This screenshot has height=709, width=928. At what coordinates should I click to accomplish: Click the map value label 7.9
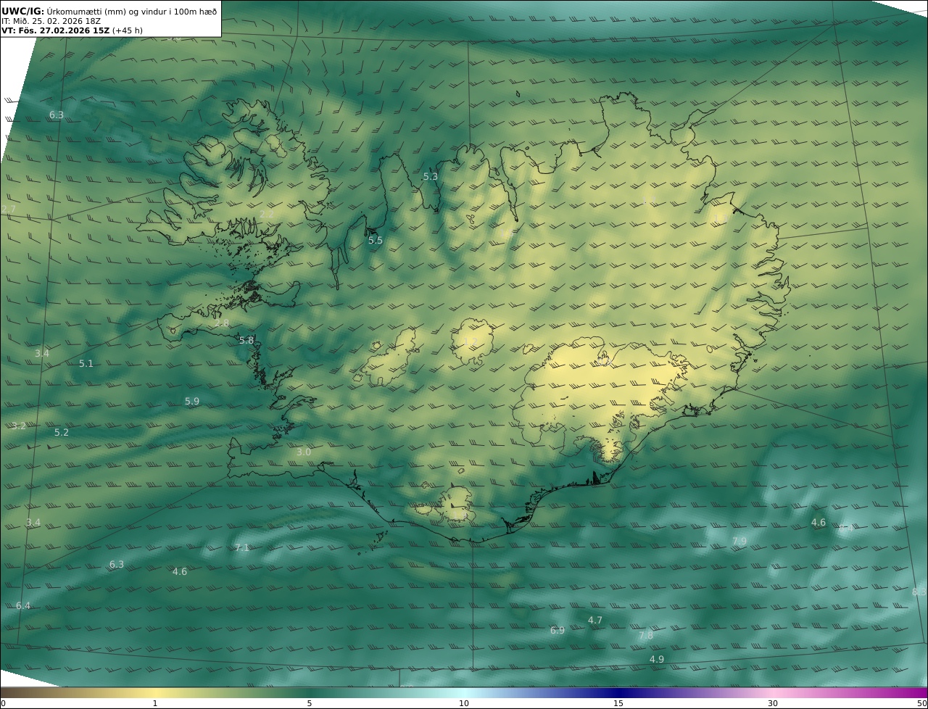pyautogui.click(x=739, y=542)
